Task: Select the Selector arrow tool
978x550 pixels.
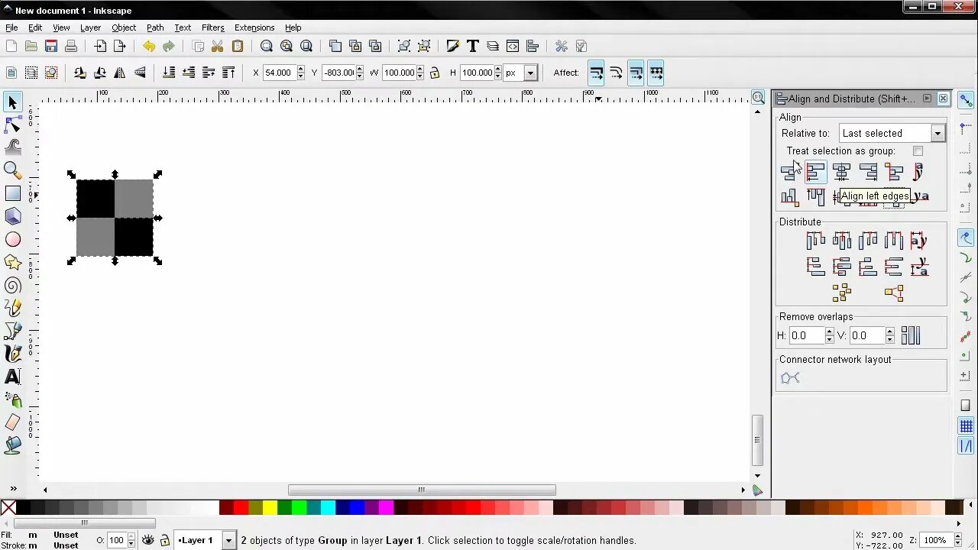Action: point(12,102)
